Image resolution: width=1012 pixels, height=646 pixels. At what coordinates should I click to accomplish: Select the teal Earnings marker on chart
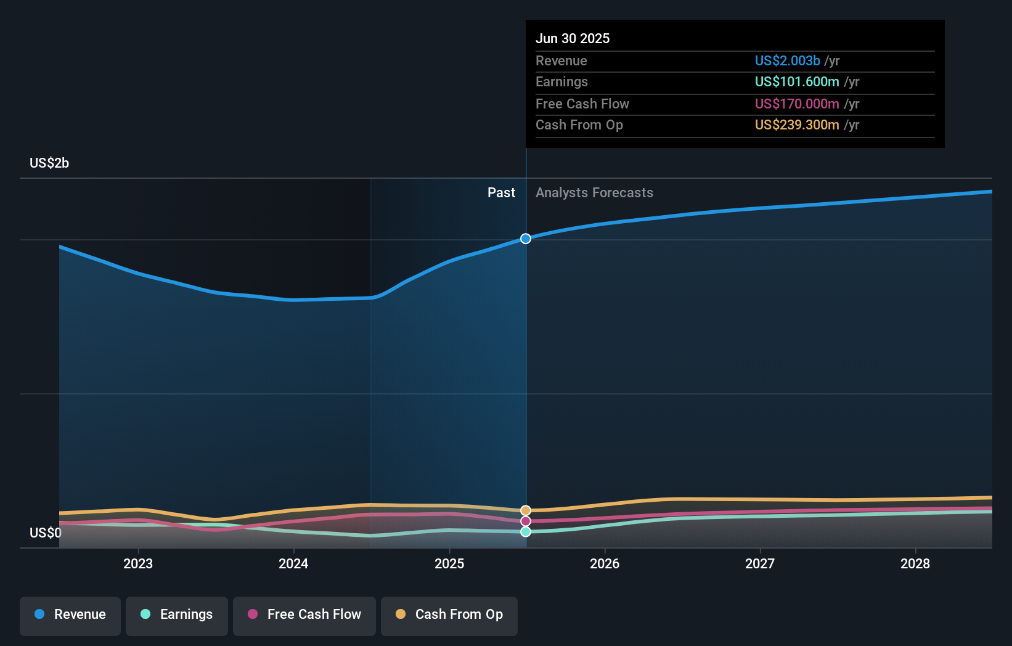point(525,532)
